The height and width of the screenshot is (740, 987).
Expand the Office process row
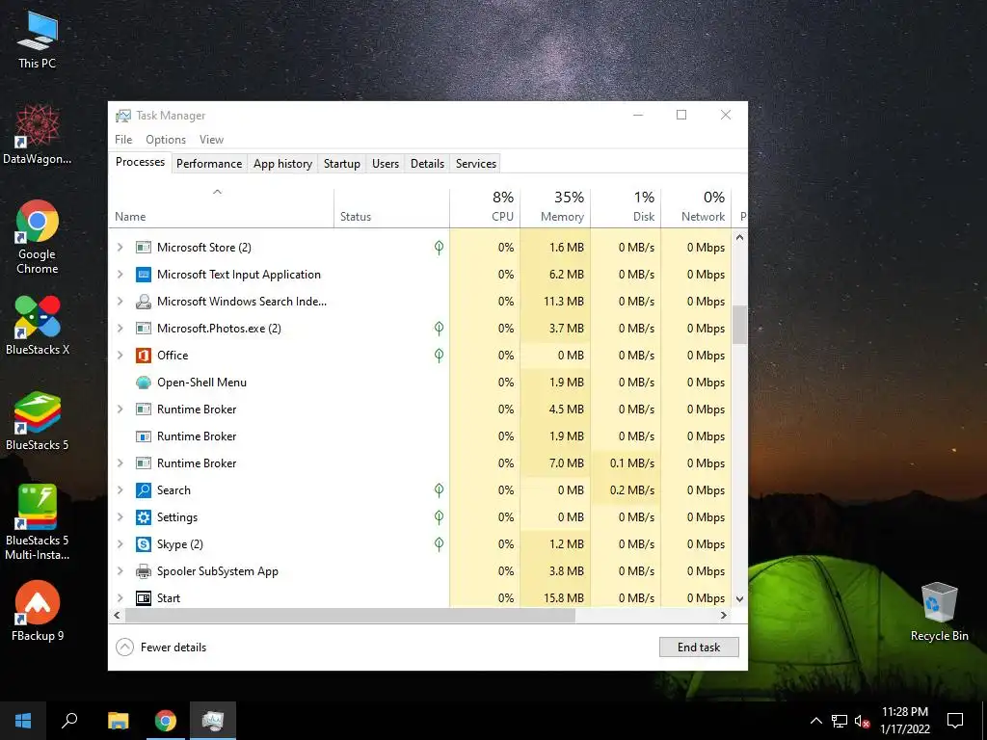pos(120,356)
